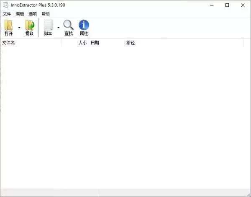
Task: Sort by the 日期 column header
Action: pos(107,43)
